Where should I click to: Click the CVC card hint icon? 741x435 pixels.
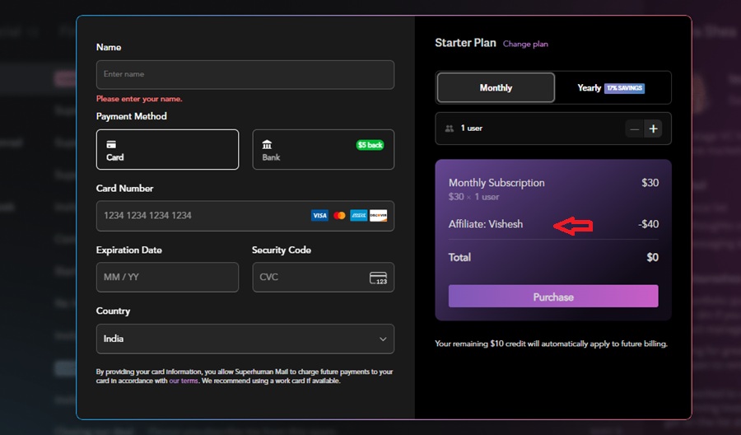click(378, 278)
